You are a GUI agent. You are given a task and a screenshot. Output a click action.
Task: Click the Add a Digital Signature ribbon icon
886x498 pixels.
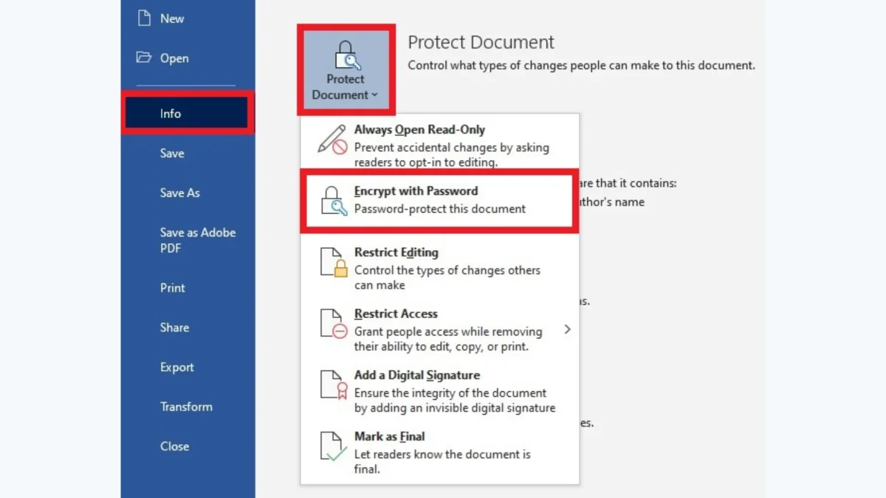333,384
